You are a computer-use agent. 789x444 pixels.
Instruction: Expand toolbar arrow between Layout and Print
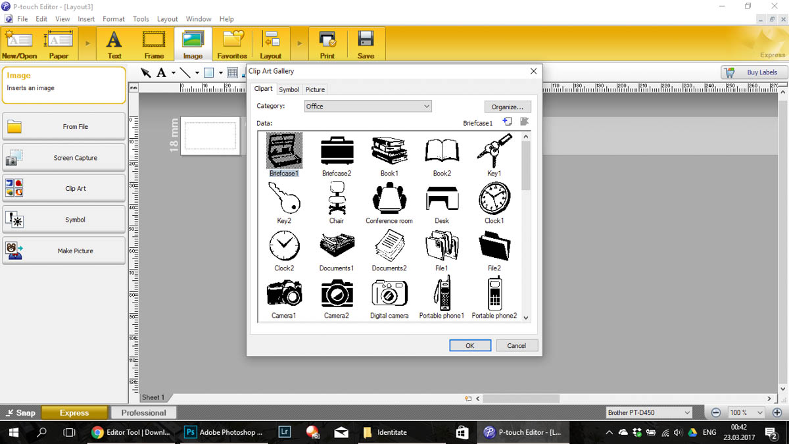300,44
